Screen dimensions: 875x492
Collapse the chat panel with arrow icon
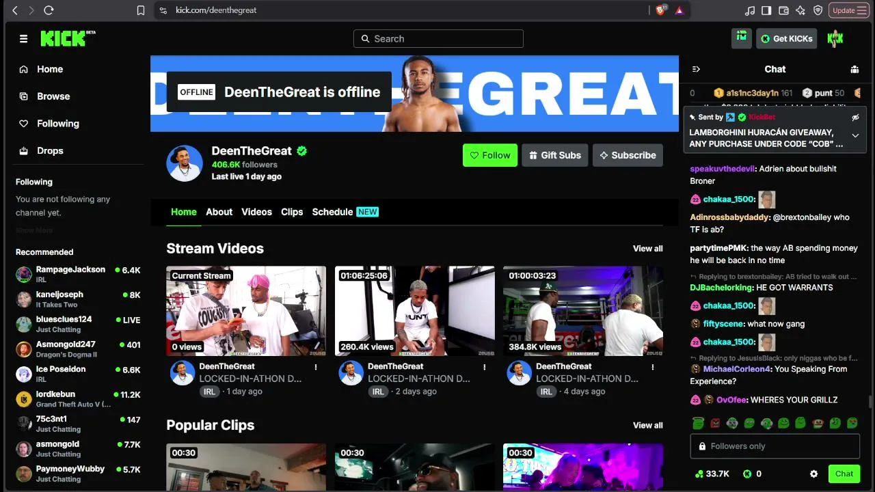coord(696,69)
